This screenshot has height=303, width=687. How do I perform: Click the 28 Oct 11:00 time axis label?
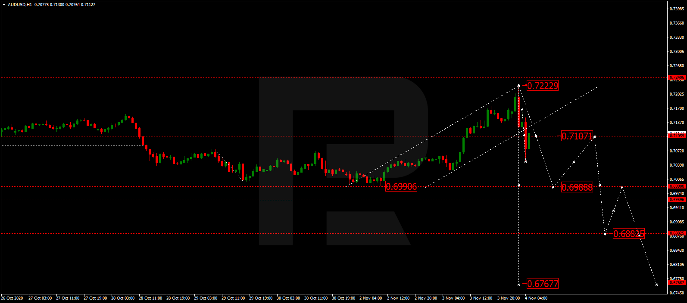click(x=150, y=298)
